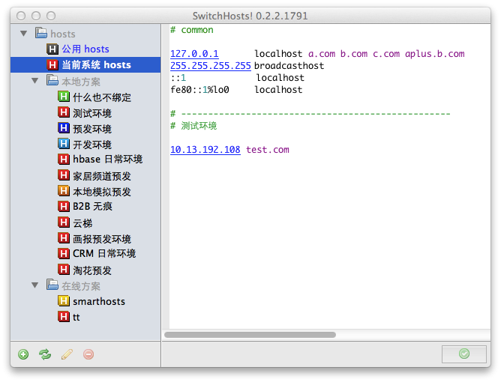Collapse the 在线方案 folder
The width and height of the screenshot is (501, 382).
point(35,285)
